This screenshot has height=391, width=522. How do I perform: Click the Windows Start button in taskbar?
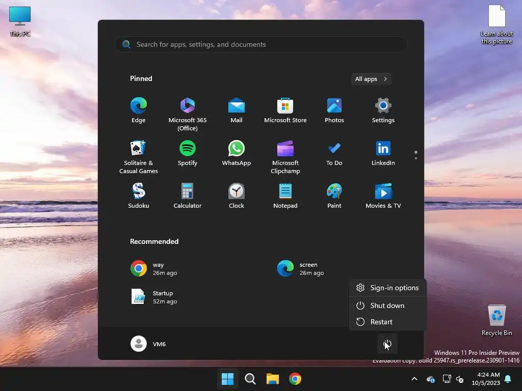tap(228, 379)
